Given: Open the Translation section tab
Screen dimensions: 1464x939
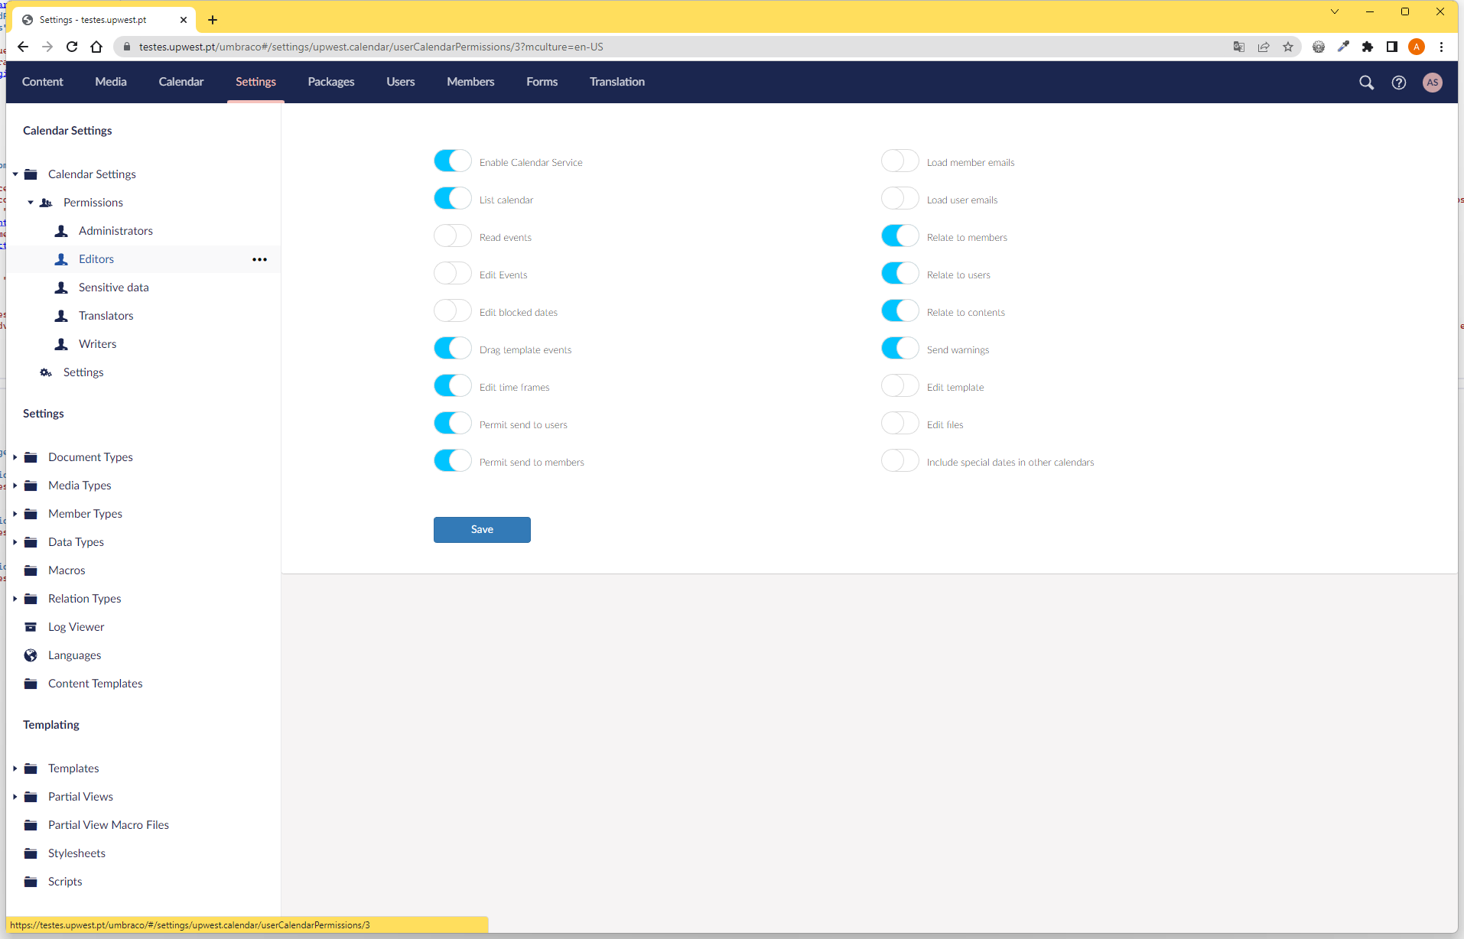Looking at the screenshot, I should point(617,82).
